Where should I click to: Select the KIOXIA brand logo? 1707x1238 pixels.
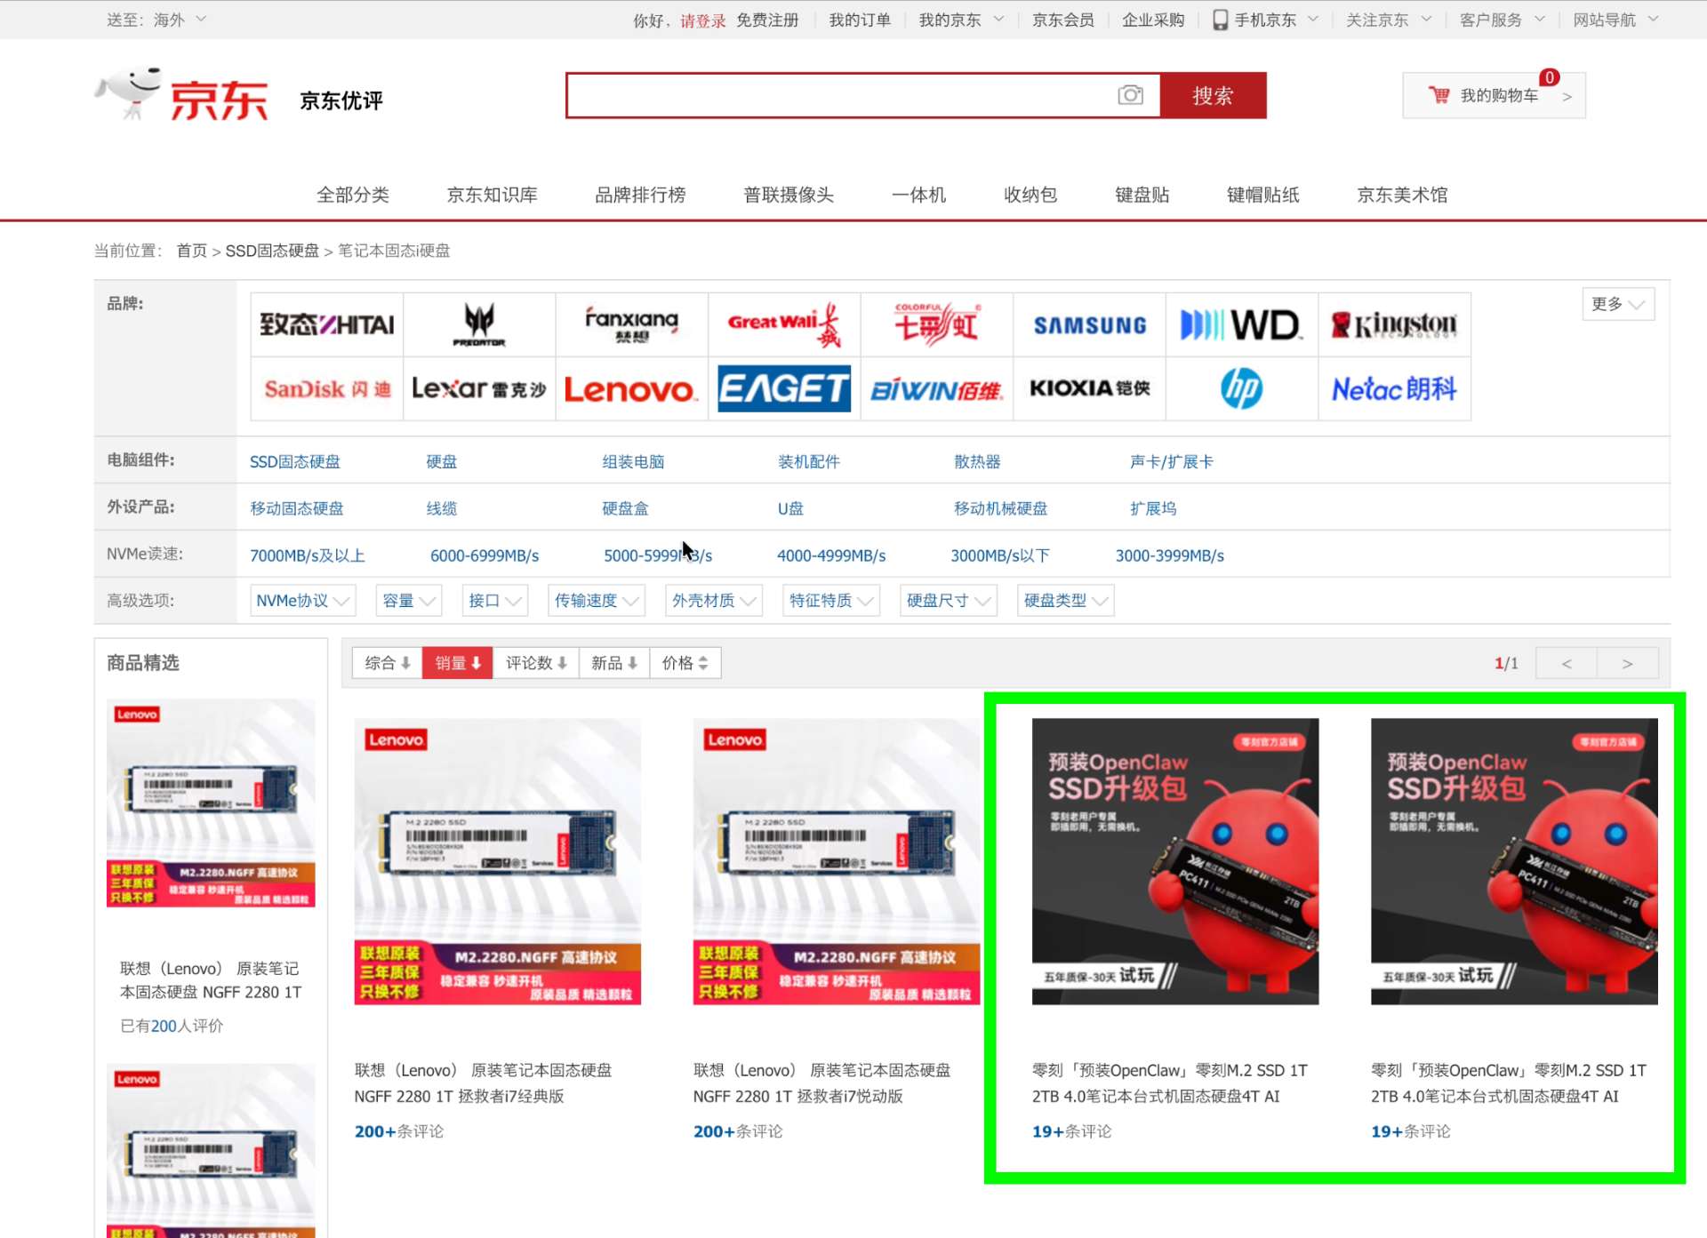click(x=1090, y=388)
